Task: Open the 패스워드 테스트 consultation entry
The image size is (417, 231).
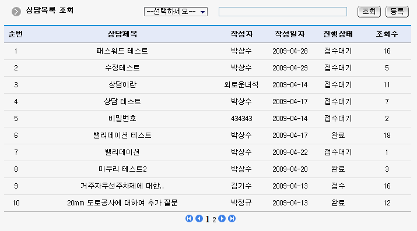Action: [x=122, y=51]
